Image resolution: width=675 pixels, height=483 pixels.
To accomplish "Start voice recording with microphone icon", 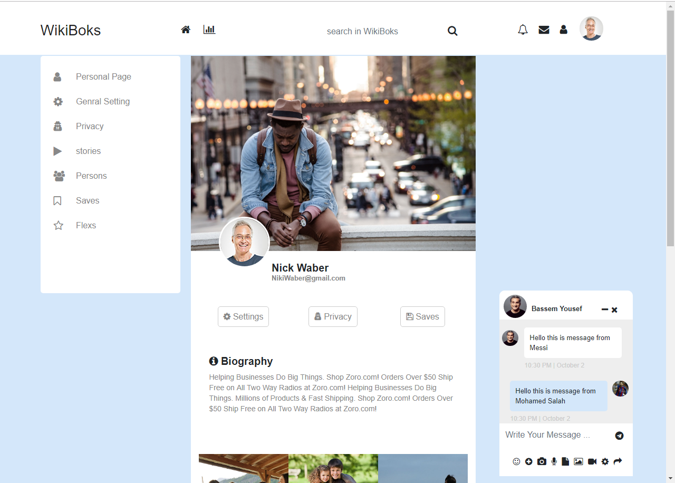I will coord(554,461).
